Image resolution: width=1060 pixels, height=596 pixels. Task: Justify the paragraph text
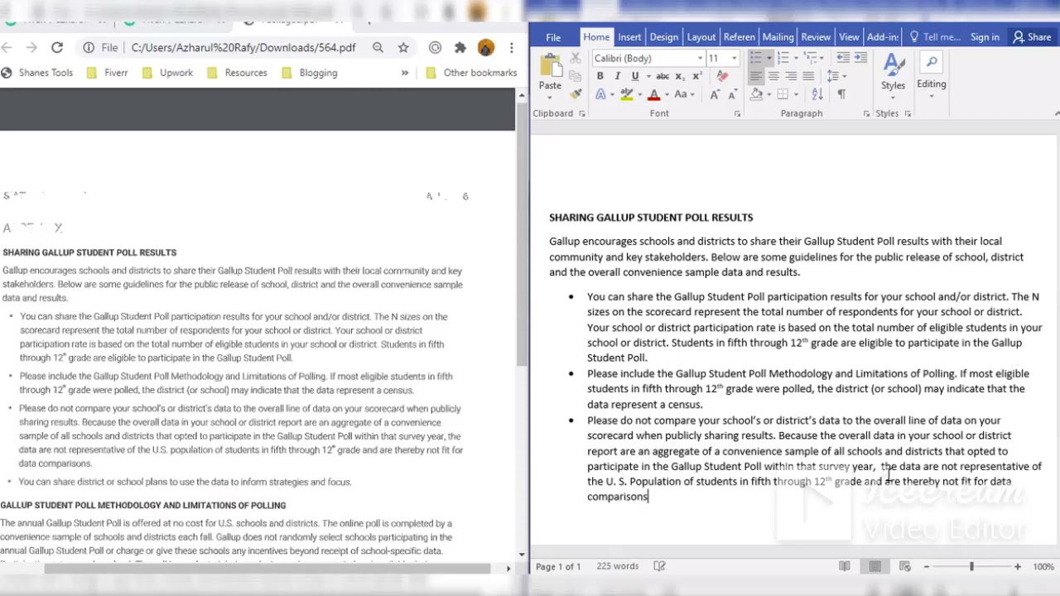(x=808, y=76)
